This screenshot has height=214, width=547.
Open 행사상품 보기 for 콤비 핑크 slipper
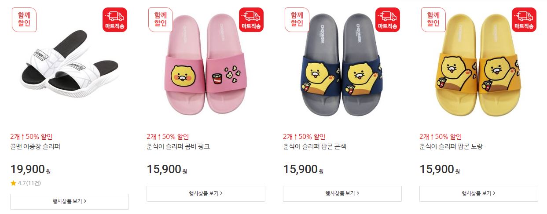[x=206, y=193]
